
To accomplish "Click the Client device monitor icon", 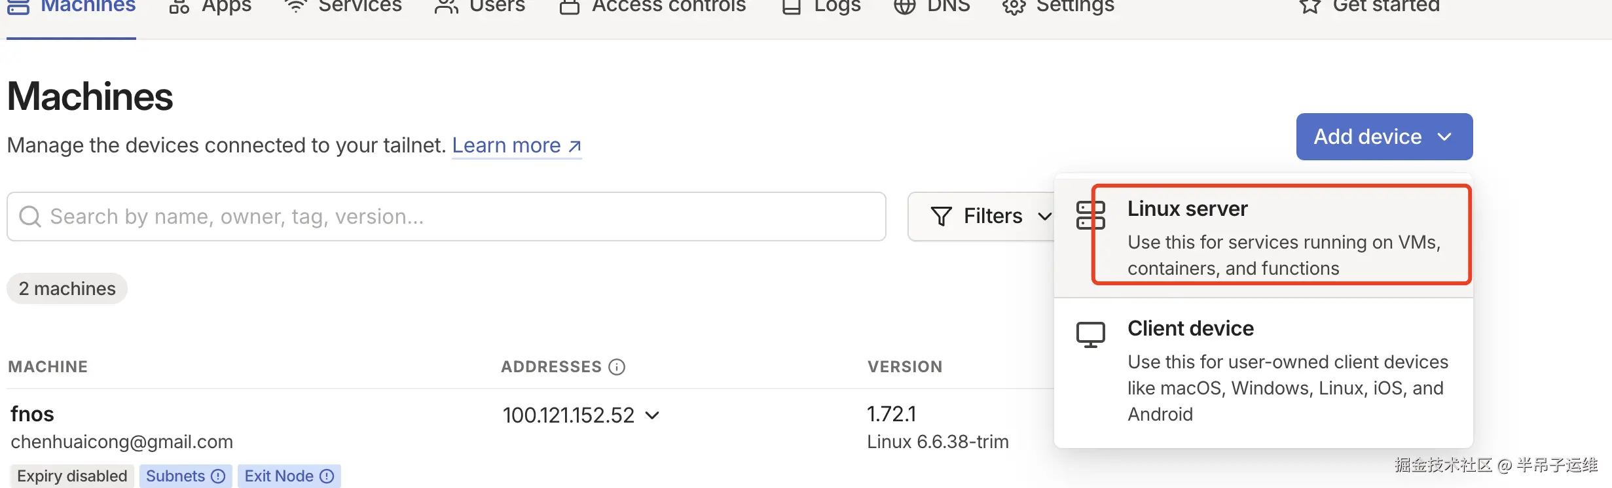I will point(1090,334).
